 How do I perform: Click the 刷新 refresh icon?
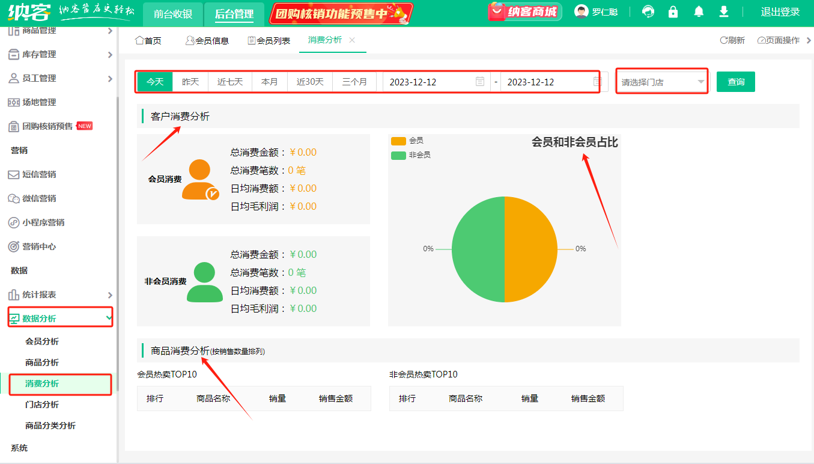724,40
